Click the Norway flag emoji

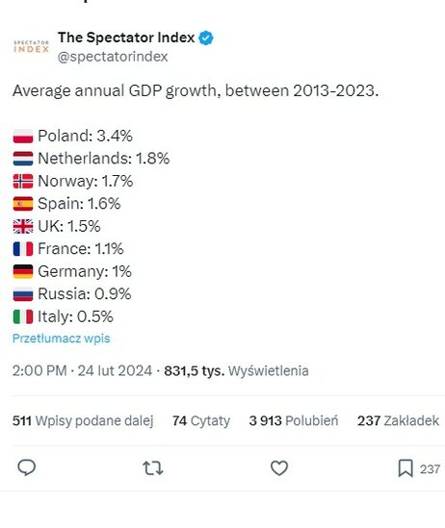(23, 181)
